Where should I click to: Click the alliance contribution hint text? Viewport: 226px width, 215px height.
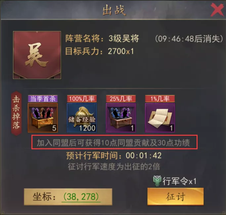[113, 143]
